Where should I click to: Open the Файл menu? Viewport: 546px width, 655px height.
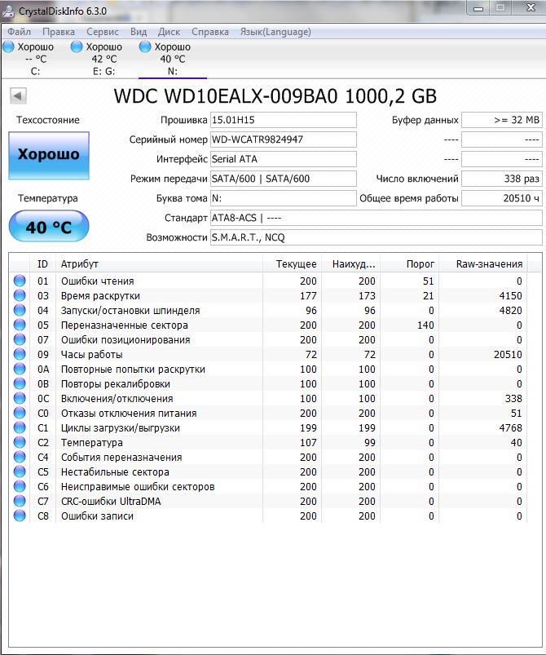tap(19, 32)
